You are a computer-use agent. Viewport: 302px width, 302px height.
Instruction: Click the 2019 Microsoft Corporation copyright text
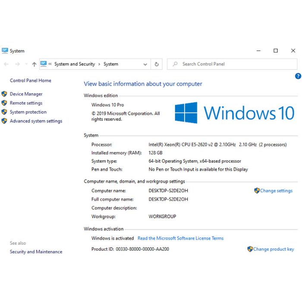126,116
